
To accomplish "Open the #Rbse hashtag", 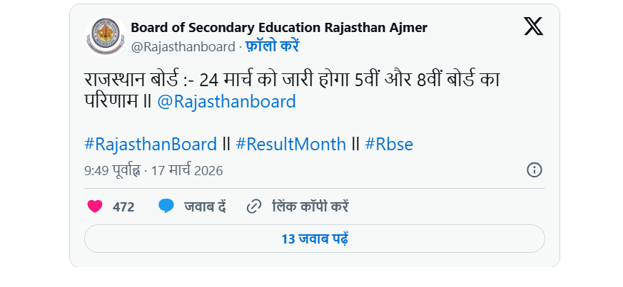I will click(x=389, y=144).
